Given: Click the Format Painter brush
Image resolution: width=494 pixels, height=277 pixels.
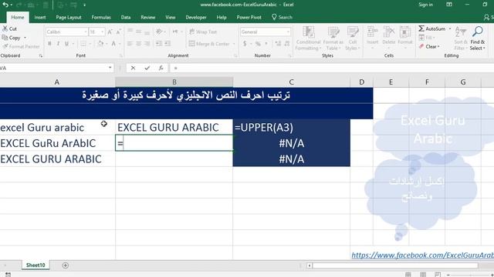Looking at the screenshot, I should (x=5, y=46).
